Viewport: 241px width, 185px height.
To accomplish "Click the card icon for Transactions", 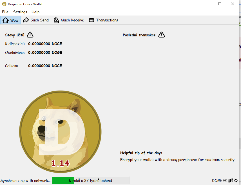I will click(x=92, y=20).
